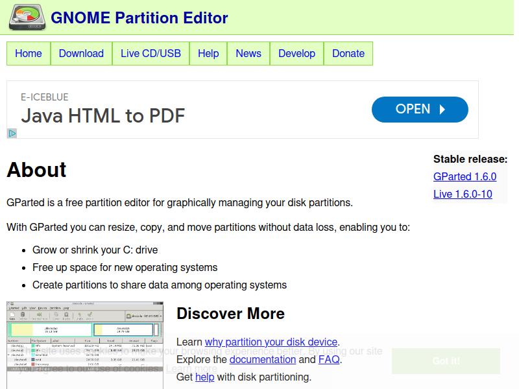Visit the Donate page
The width and height of the screenshot is (519, 389).
click(348, 54)
